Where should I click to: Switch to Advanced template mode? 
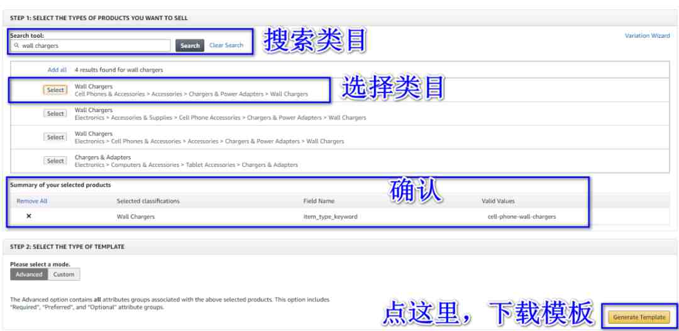coord(29,274)
